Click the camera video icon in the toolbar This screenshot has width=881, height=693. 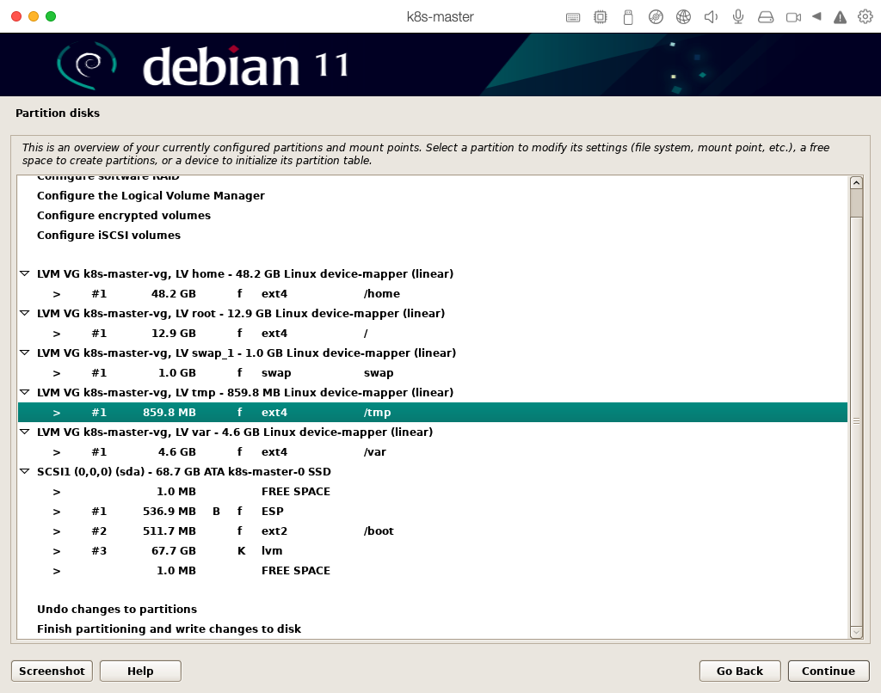[x=793, y=17]
